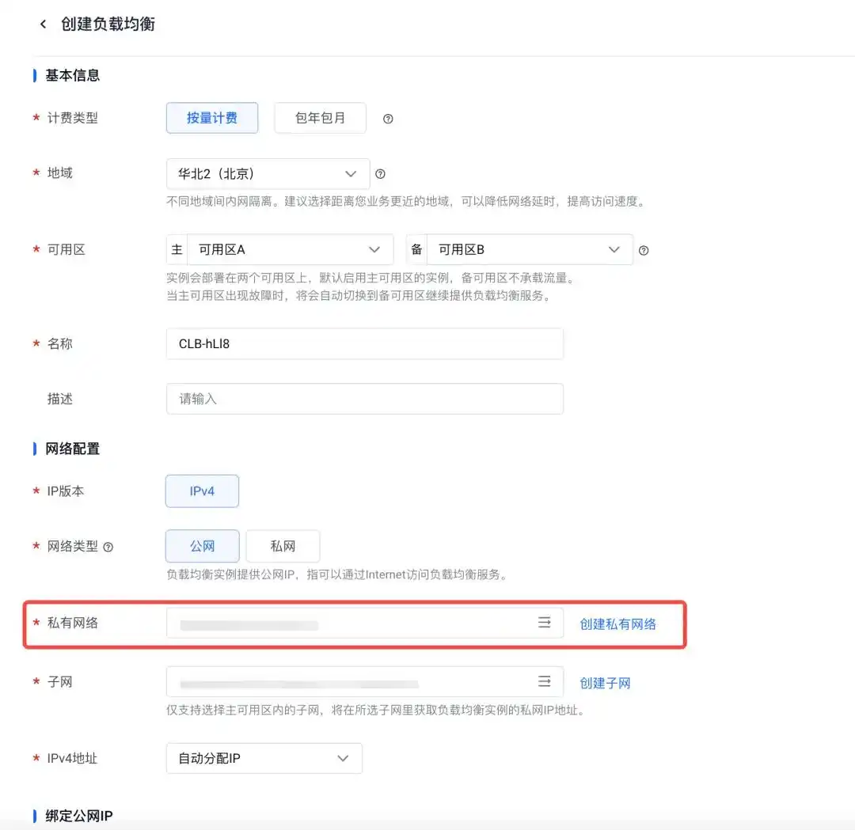
Task: Click the selector icon inside 子网 field
Action: [545, 681]
